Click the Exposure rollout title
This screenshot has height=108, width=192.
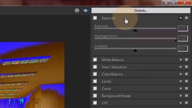[x=109, y=18]
